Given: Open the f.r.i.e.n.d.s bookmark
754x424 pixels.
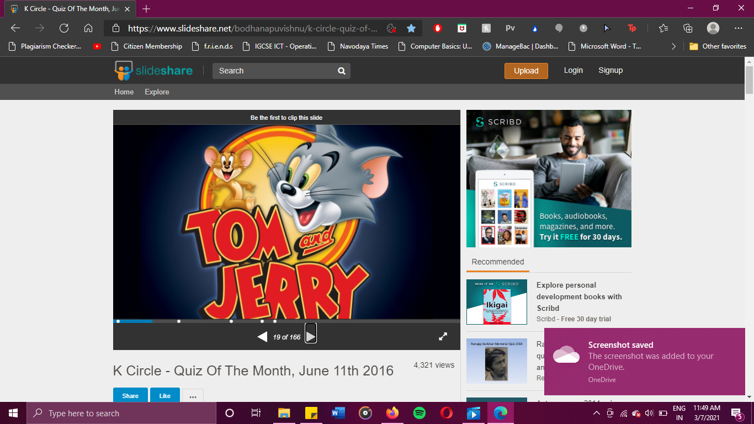Looking at the screenshot, I should (x=212, y=46).
